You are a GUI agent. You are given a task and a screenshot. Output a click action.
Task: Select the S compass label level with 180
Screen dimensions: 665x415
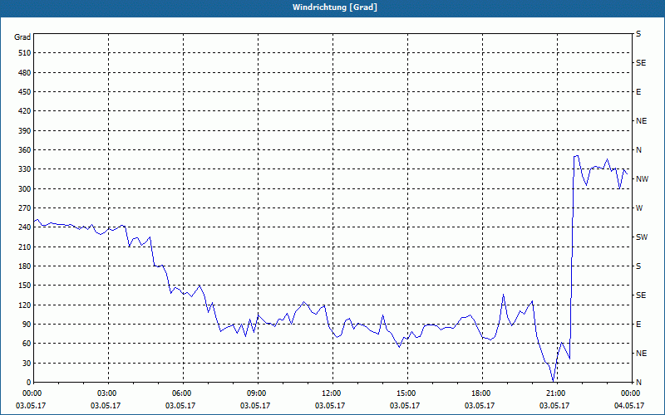[638, 266]
